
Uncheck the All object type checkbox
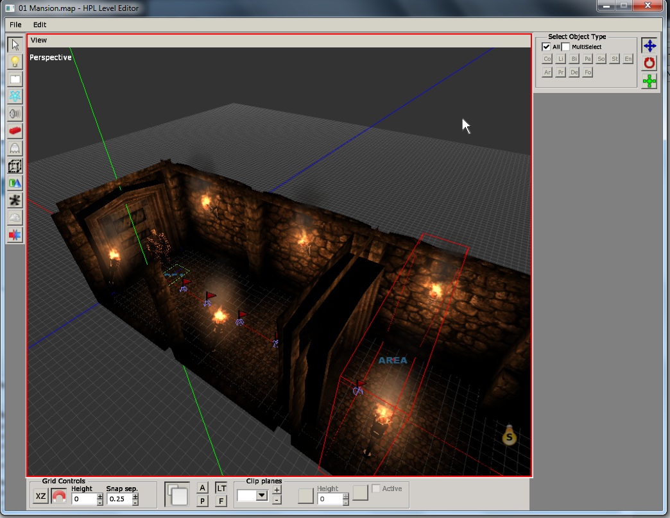[546, 47]
